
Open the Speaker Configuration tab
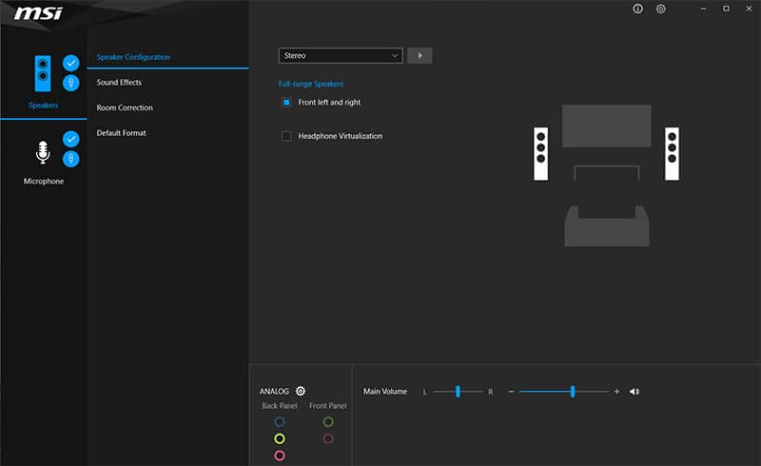coord(133,57)
